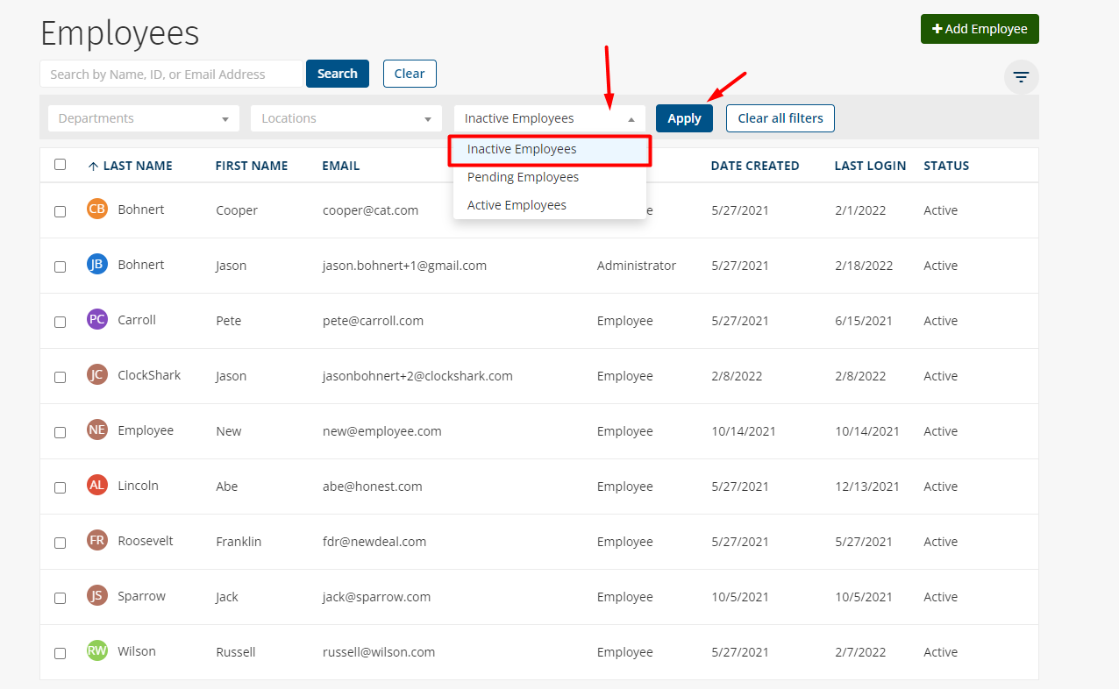This screenshot has width=1119, height=689.
Task: Sort by the EMAIL column header
Action: (x=341, y=166)
